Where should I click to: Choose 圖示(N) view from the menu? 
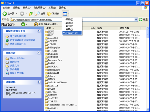[72, 26]
